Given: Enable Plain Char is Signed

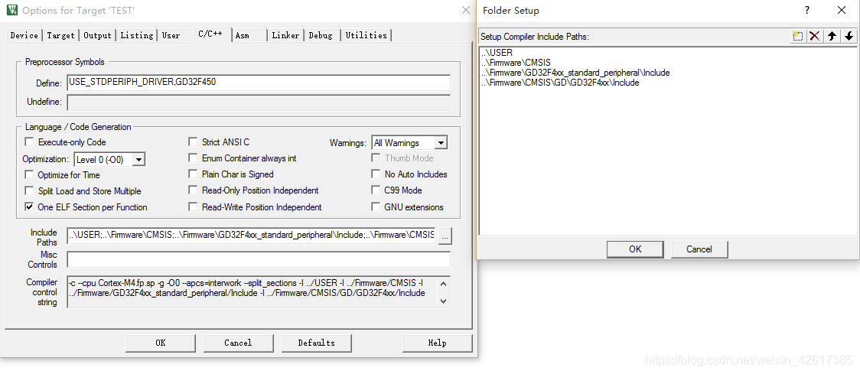Looking at the screenshot, I should pyautogui.click(x=193, y=174).
